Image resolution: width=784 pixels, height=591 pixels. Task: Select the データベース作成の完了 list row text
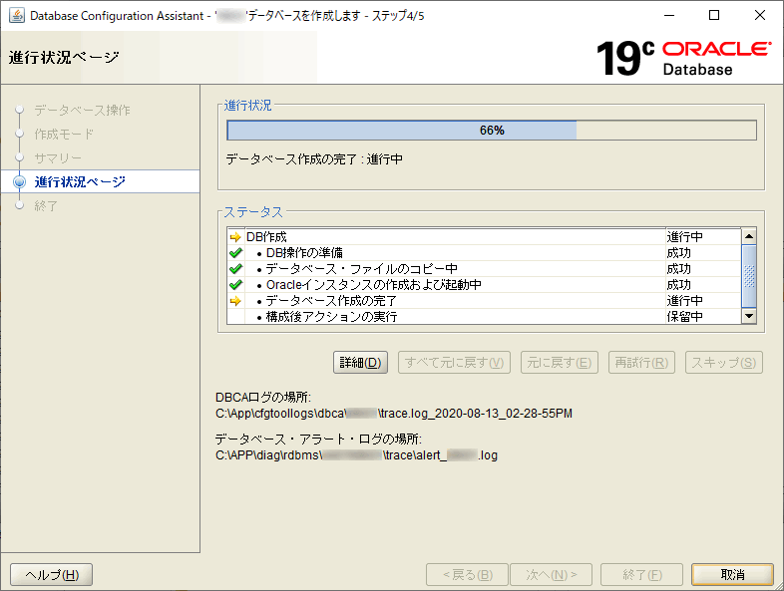(331, 301)
